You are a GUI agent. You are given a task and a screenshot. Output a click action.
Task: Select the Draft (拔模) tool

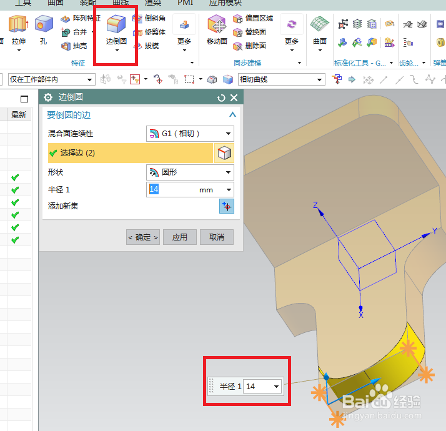click(x=146, y=46)
